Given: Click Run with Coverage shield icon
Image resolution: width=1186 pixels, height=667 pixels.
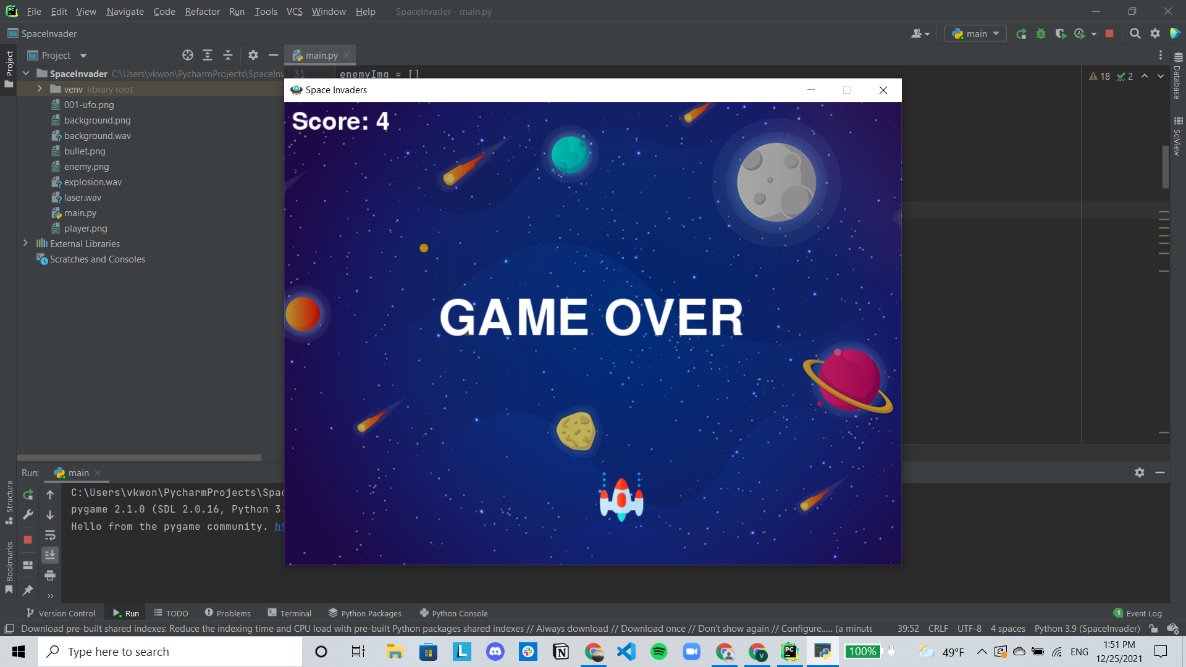Looking at the screenshot, I should [1061, 34].
